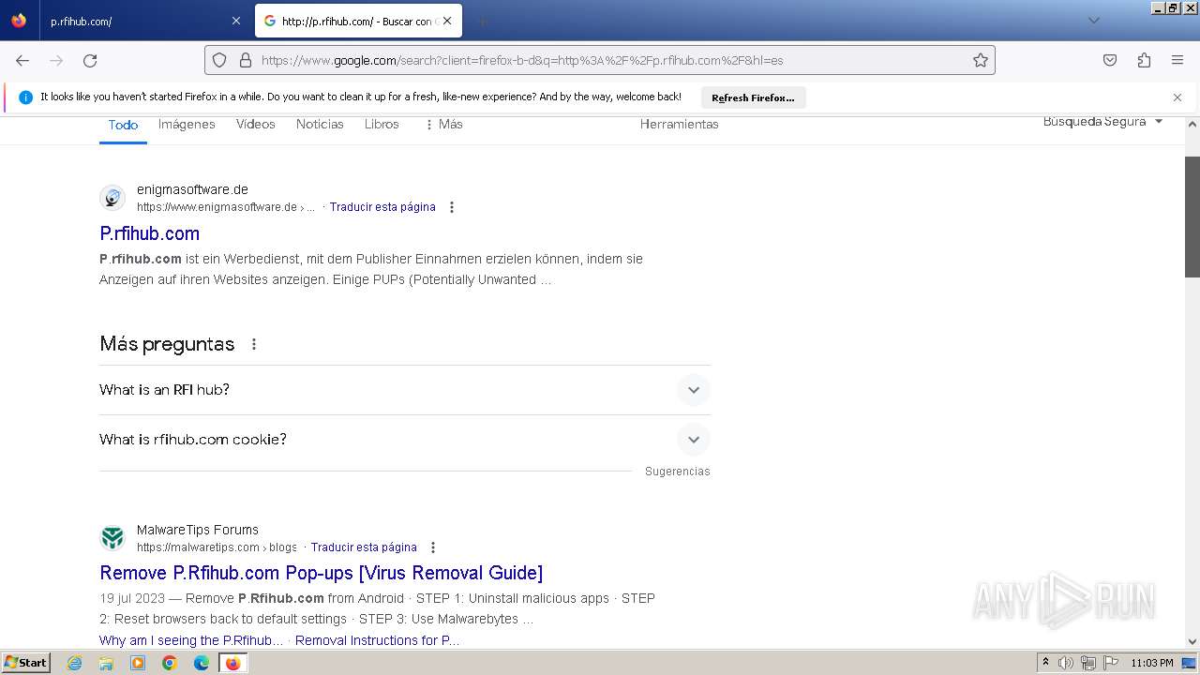Open the tracking protection shield icon
Viewport: 1200px width, 675px height.
(x=219, y=60)
